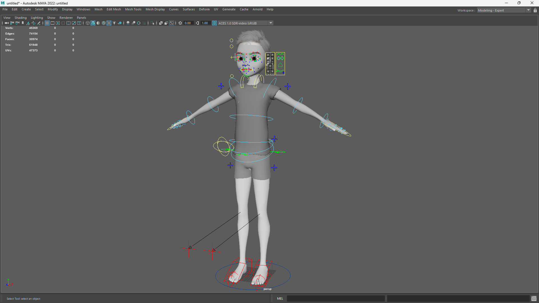Click the Gamma icon
This screenshot has height=303, width=539.
coord(197,23)
